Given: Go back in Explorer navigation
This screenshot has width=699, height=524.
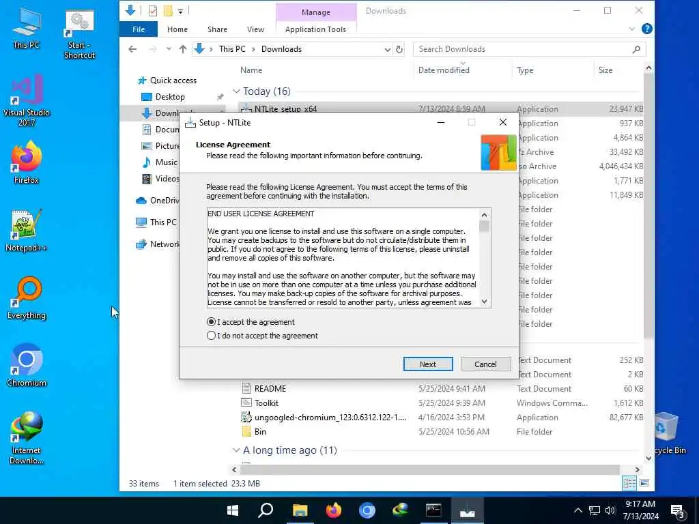Looking at the screenshot, I should (132, 49).
